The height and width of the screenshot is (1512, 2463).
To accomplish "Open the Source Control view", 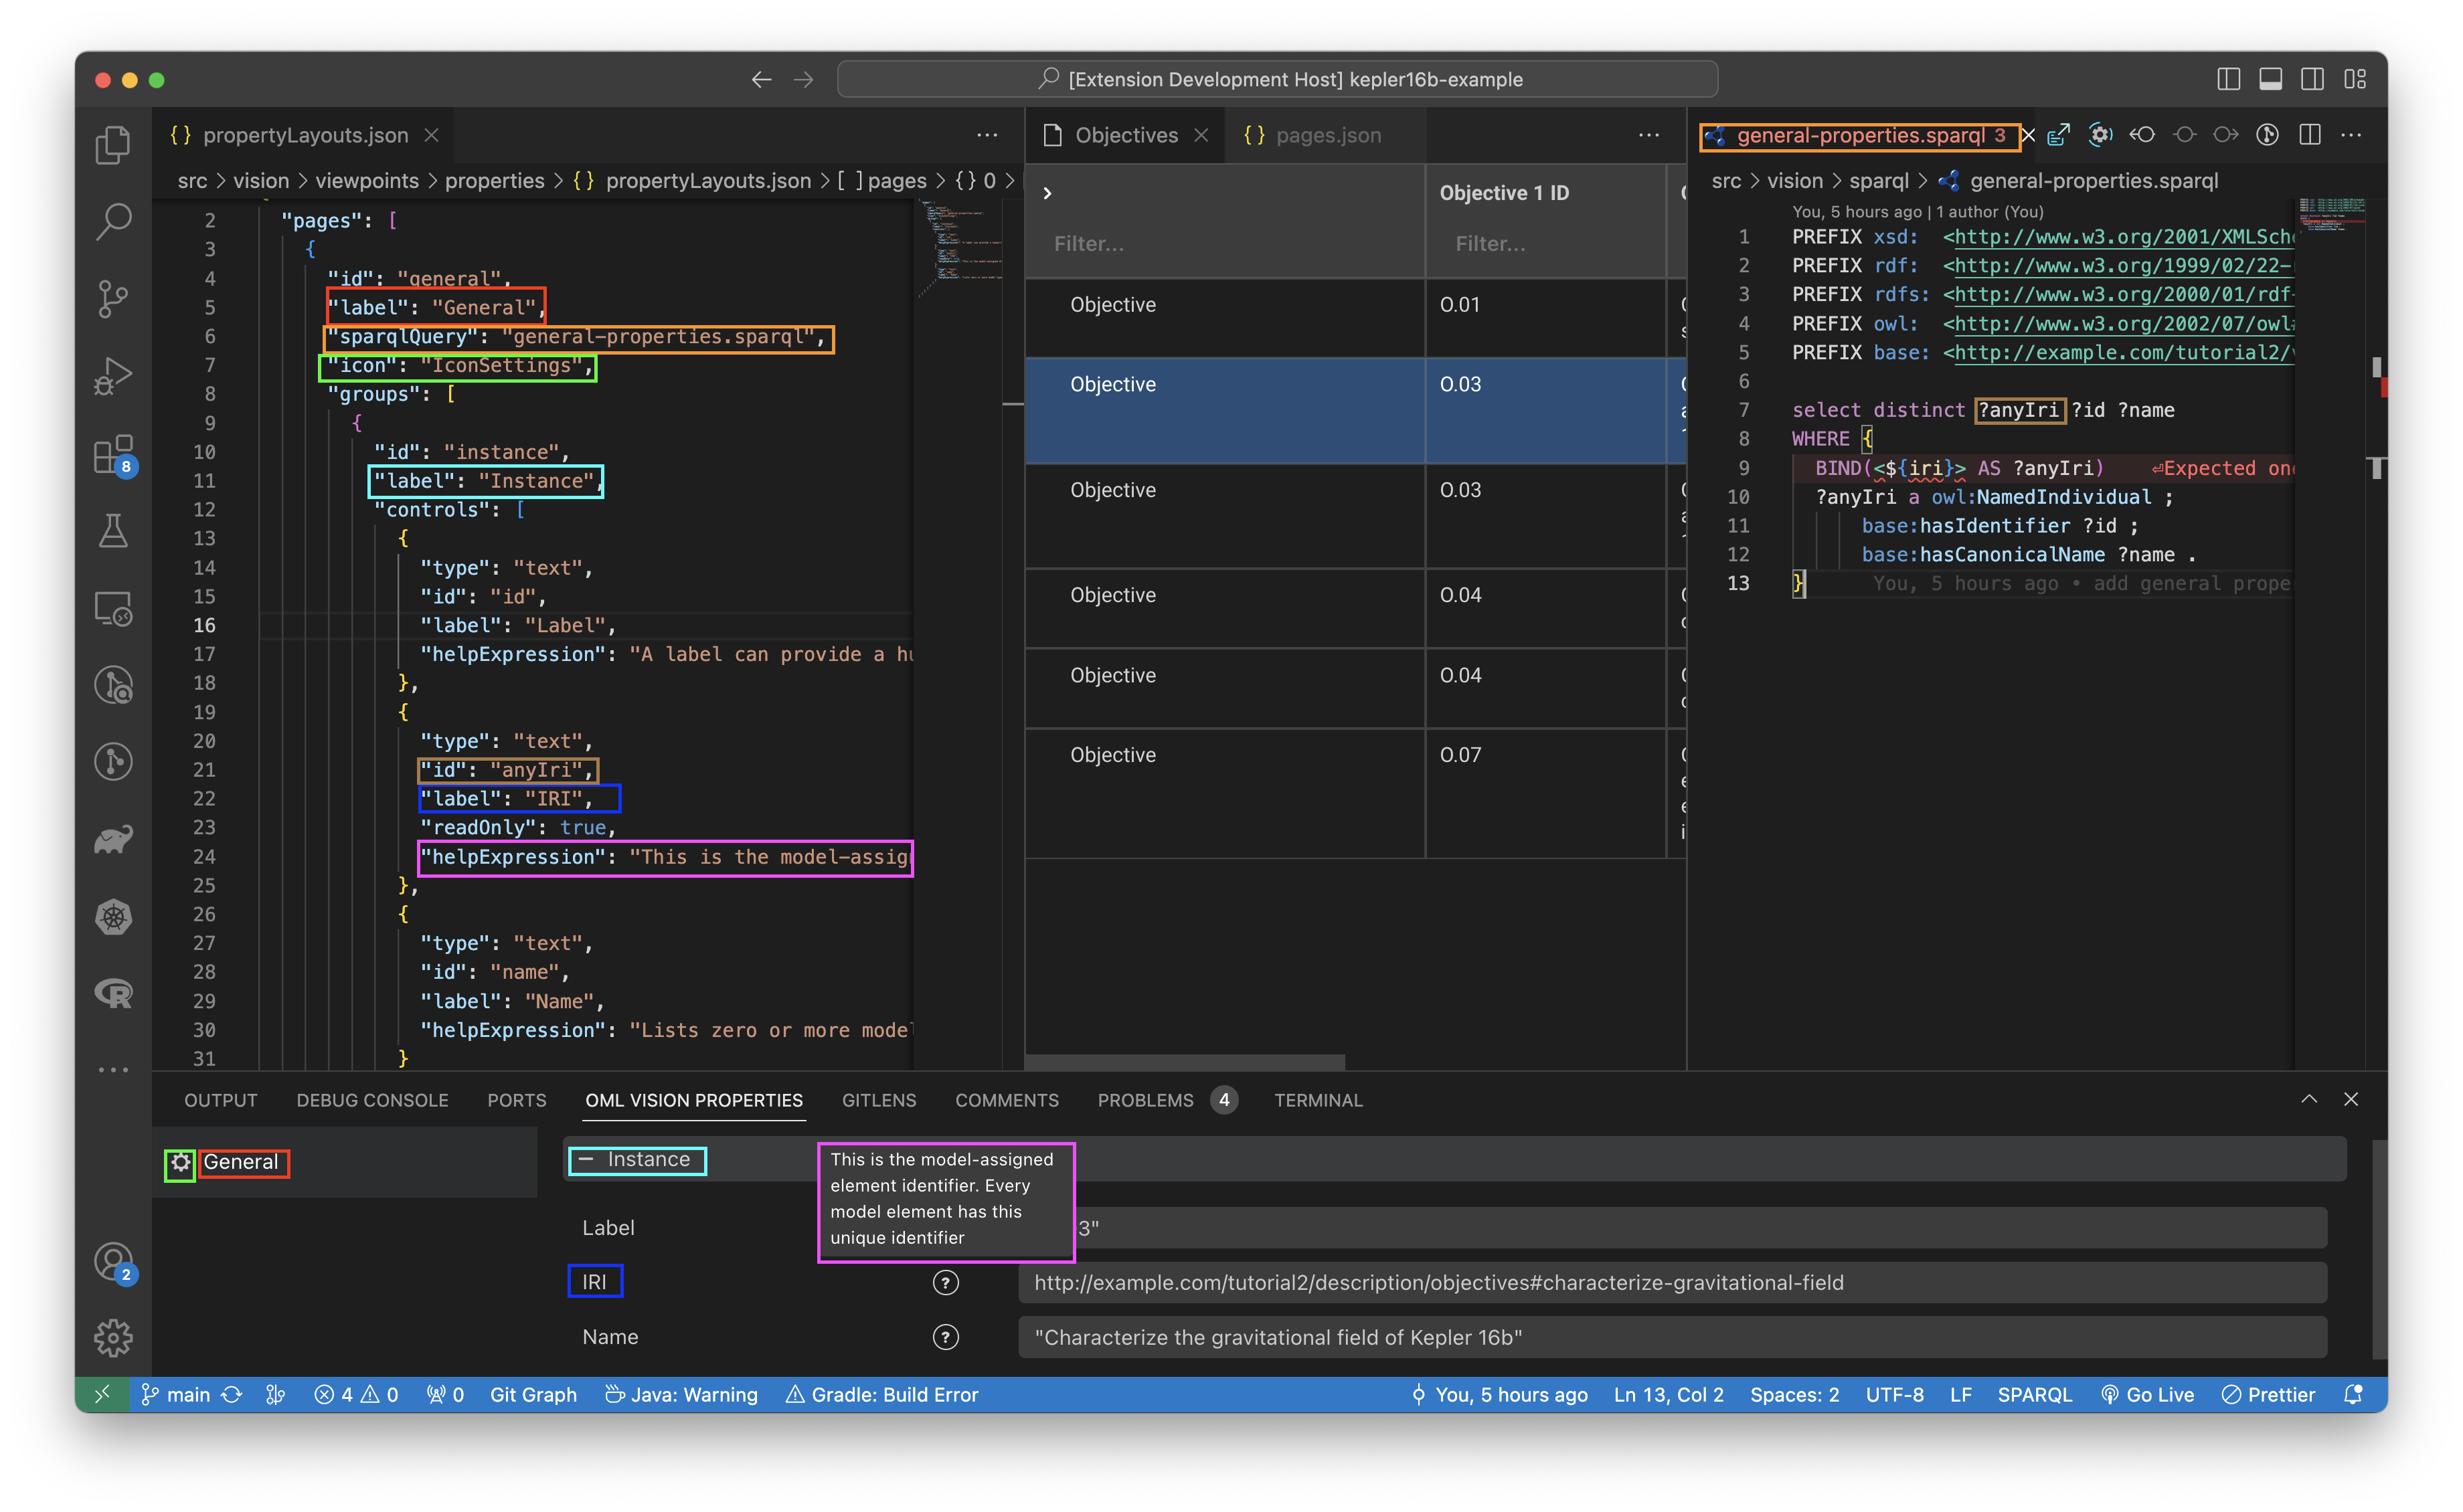I will pos(113,298).
